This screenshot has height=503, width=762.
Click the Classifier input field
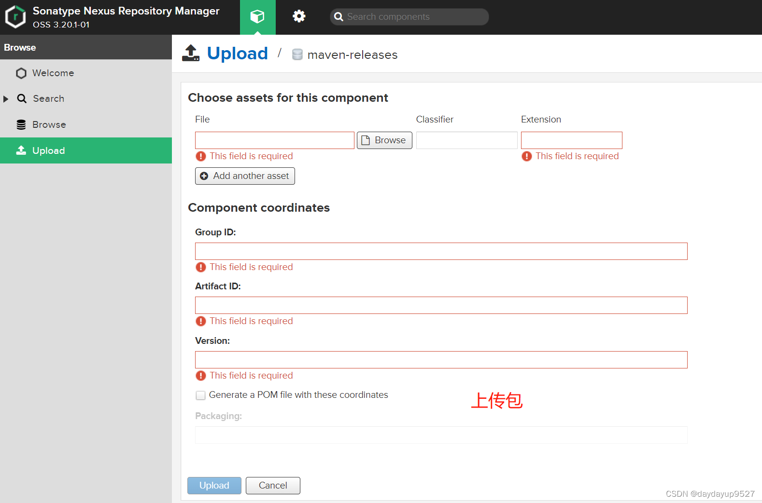click(467, 140)
